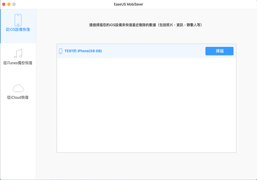Click the EaseUS MobiSaver title bar text
257x180 pixels.
128,4
